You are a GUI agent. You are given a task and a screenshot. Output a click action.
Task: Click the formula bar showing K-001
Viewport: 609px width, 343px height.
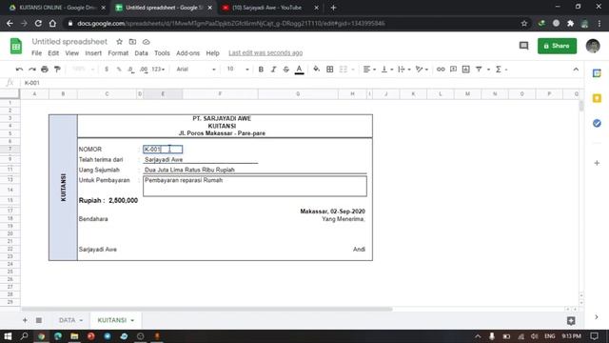299,83
